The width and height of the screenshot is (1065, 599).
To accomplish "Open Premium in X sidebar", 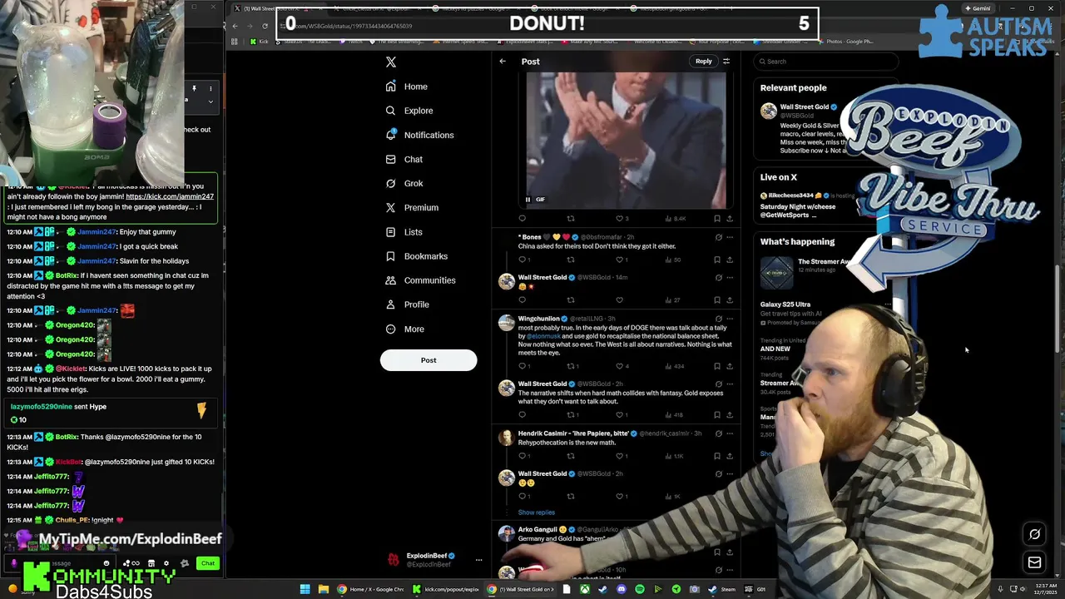I will pyautogui.click(x=412, y=207).
